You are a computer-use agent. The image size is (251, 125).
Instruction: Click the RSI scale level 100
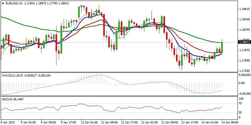tap(242, 99)
